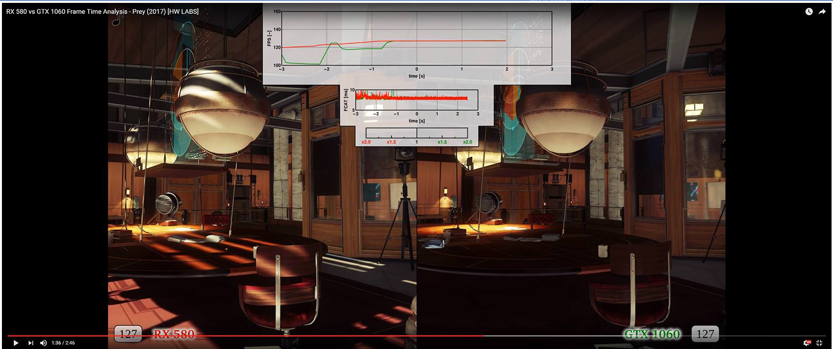Mute the video volume
This screenshot has height=349, width=833.
[x=43, y=343]
